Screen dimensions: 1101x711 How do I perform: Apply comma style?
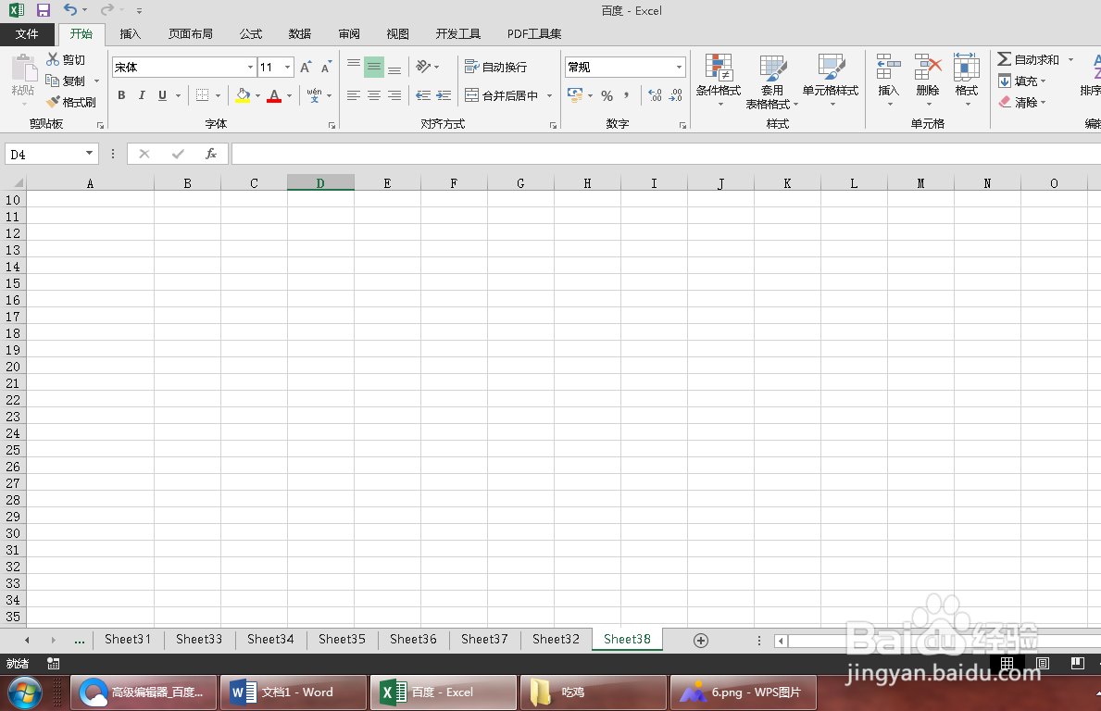[x=626, y=95]
